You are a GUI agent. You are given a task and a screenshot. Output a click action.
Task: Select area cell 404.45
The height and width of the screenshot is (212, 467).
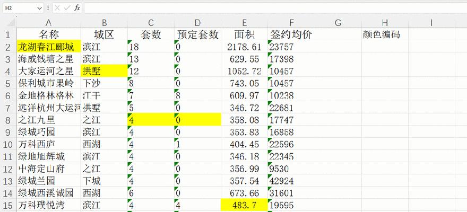pyautogui.click(x=245, y=144)
